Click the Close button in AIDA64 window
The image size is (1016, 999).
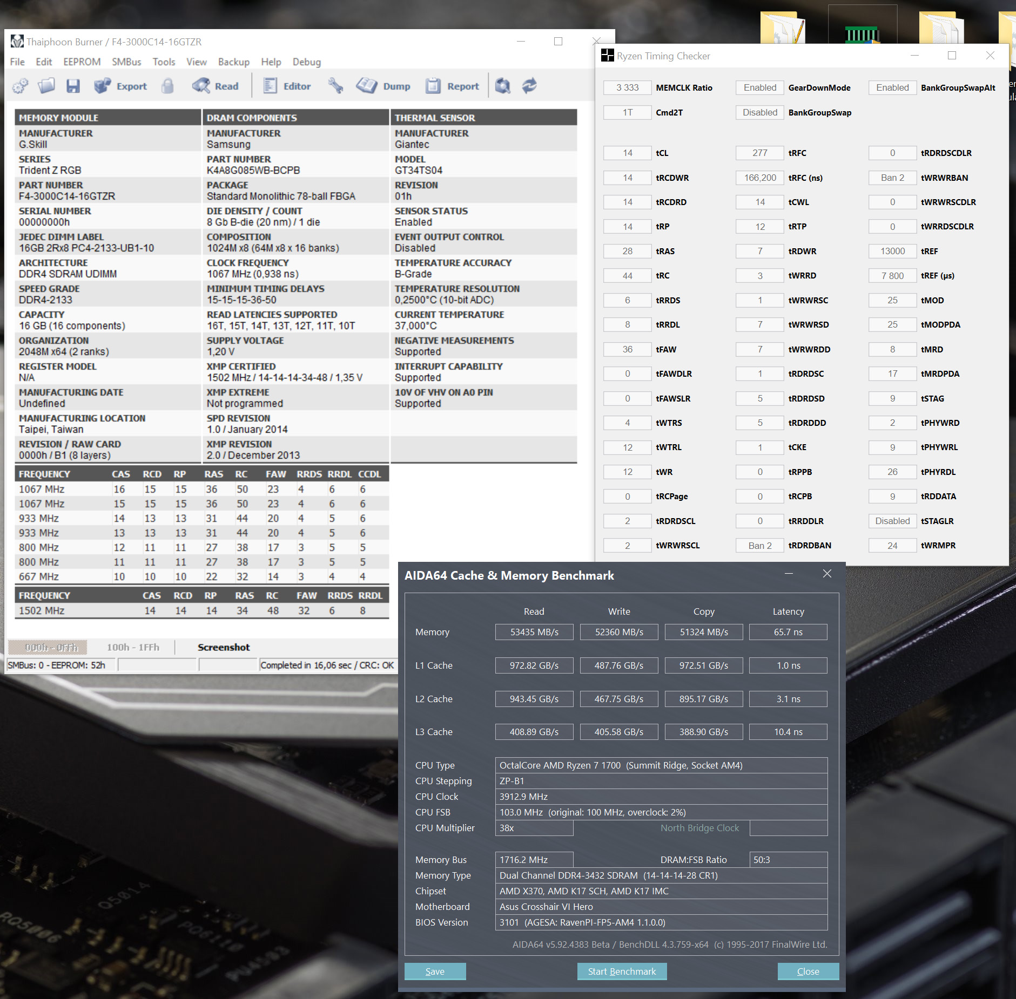808,971
